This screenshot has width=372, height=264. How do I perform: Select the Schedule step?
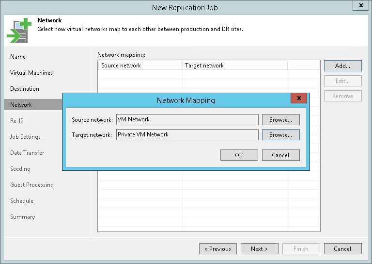22,201
